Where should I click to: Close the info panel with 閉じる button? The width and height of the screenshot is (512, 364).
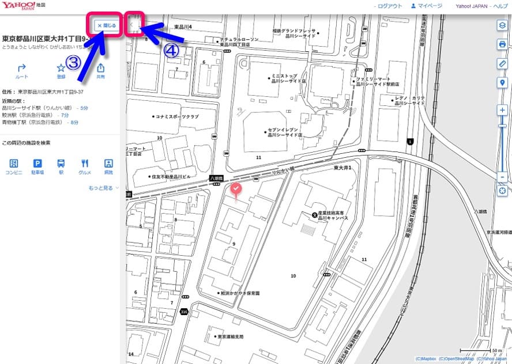point(107,25)
